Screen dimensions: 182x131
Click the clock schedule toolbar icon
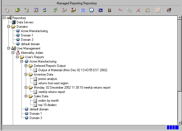(92, 10)
